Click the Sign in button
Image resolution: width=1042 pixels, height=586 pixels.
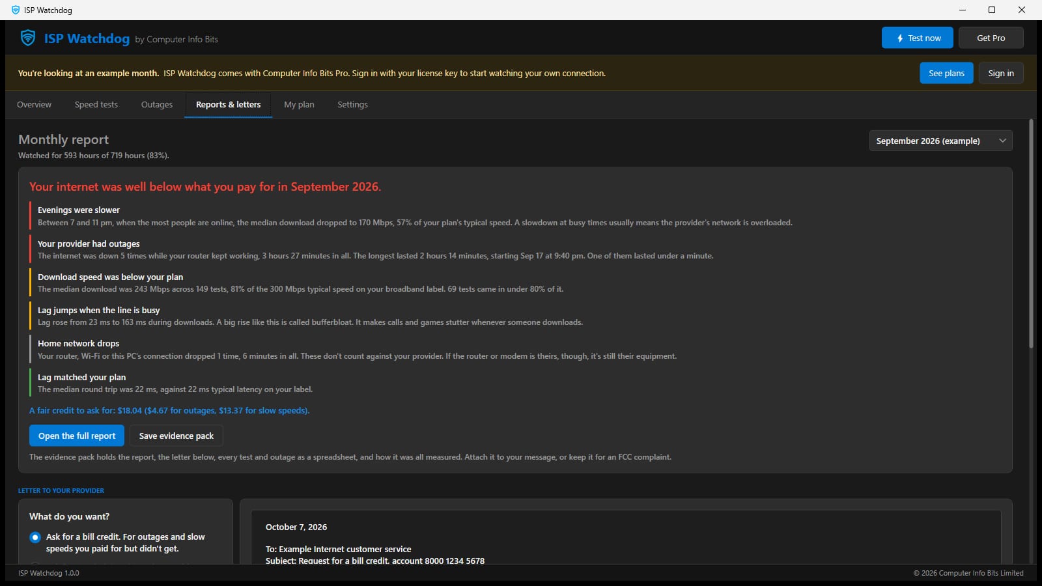(x=1001, y=73)
